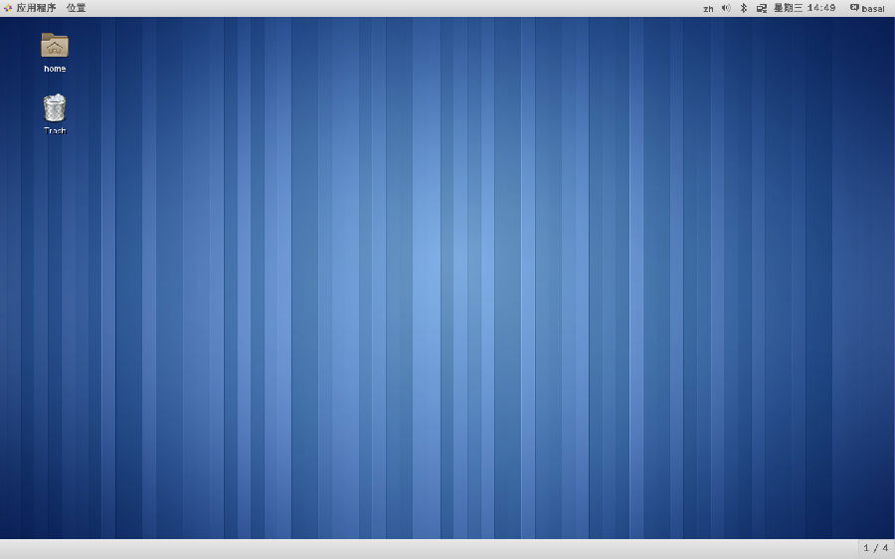Select the home folder icon
The image size is (895, 559).
55,45
